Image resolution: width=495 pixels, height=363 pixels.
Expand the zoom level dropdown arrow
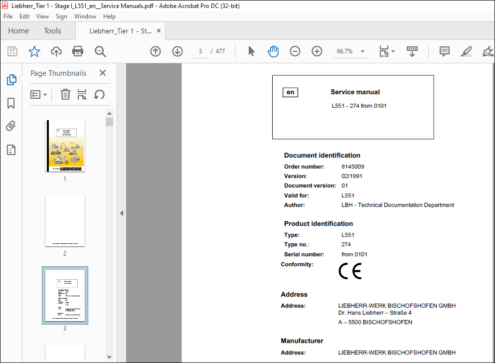[363, 51]
